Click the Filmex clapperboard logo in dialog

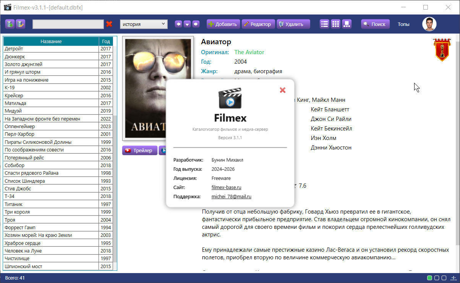(230, 98)
